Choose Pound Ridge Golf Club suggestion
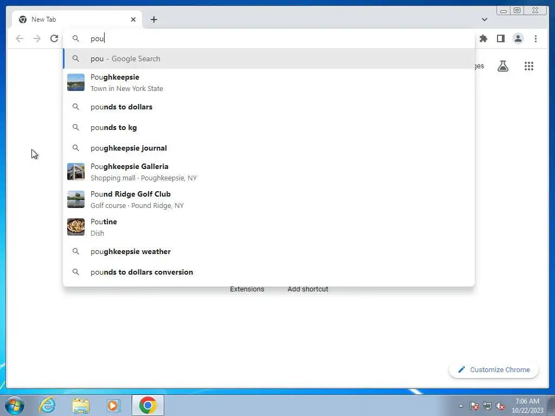The image size is (555, 416). pyautogui.click(x=269, y=199)
